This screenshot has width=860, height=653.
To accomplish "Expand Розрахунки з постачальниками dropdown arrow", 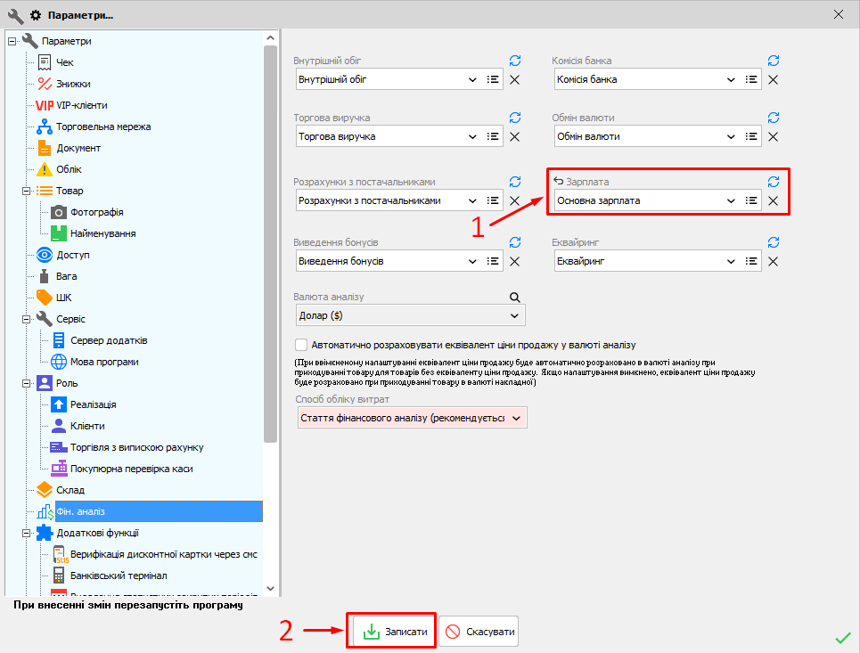I will pos(472,200).
